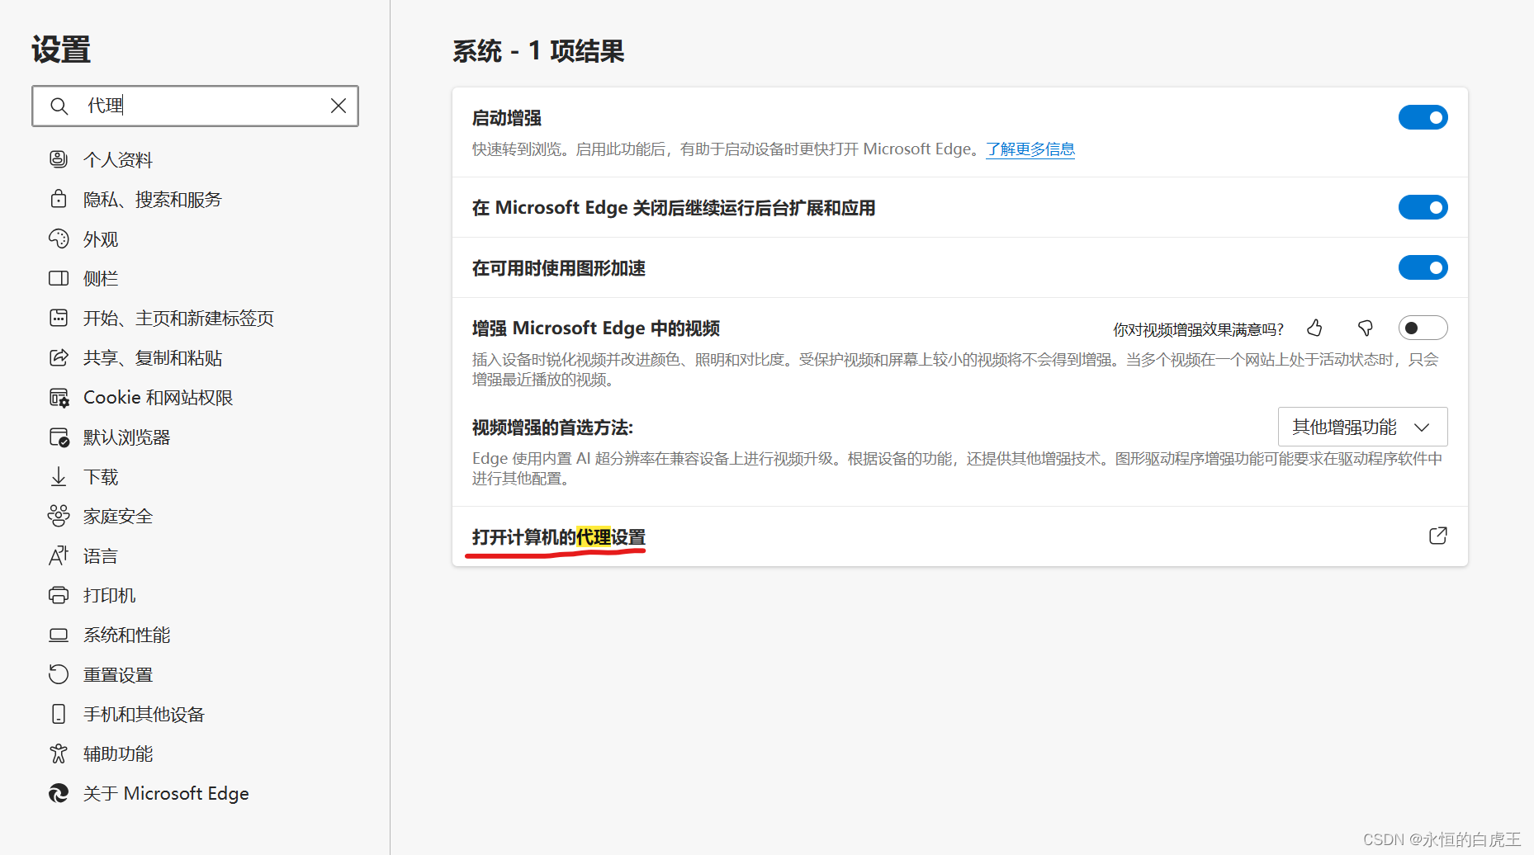
Task: Open 打印机 settings
Action: click(x=109, y=595)
